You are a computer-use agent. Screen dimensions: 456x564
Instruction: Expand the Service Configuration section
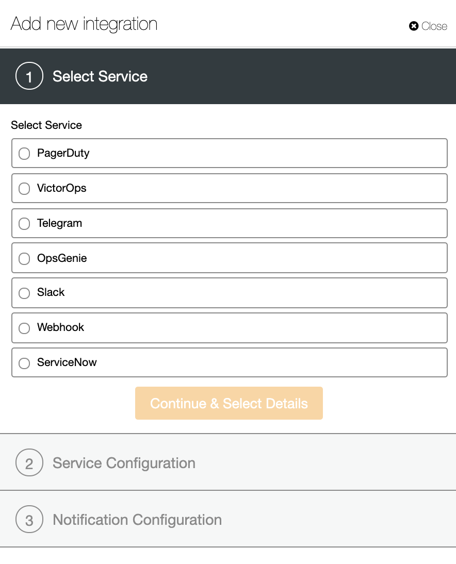pos(228,462)
